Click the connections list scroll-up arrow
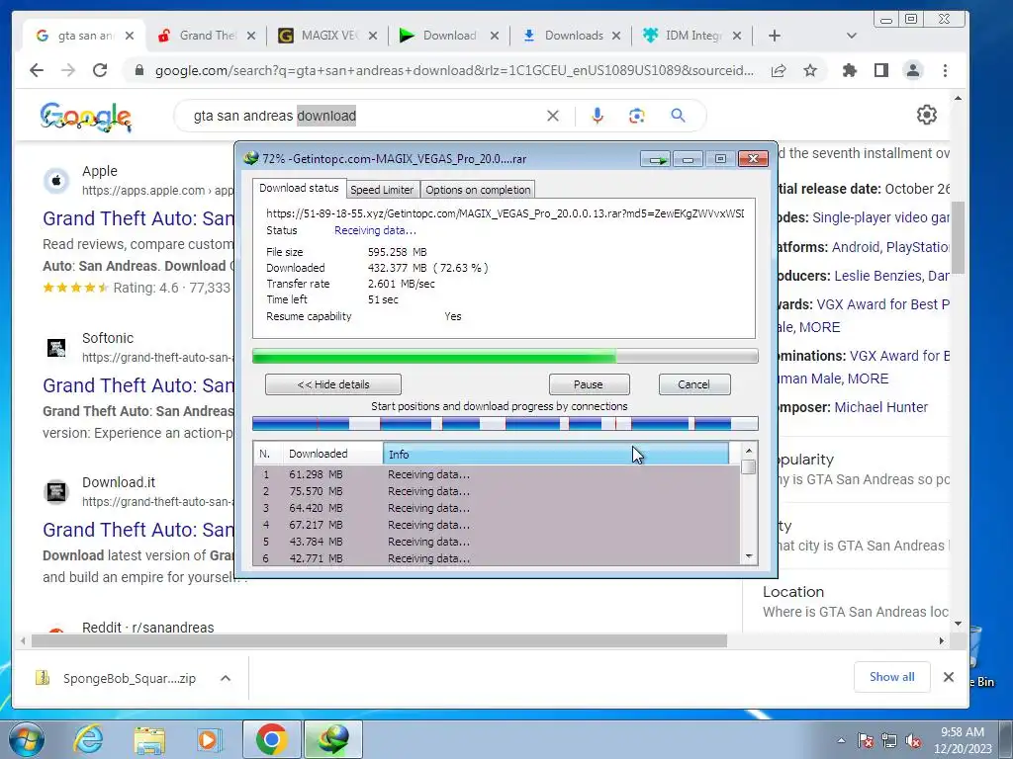Screen dimensions: 1013x759 point(749,451)
